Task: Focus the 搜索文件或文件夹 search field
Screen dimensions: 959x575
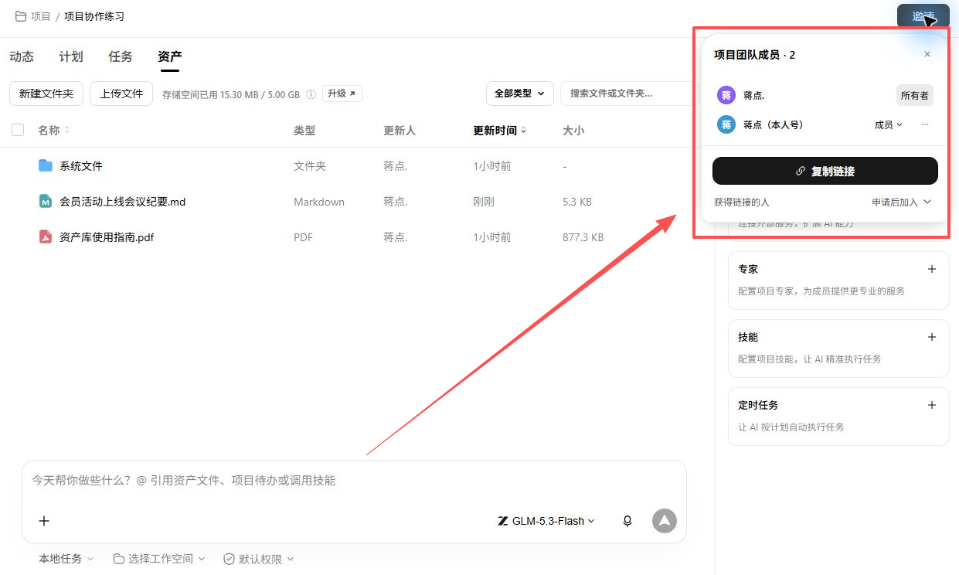Action: click(630, 94)
